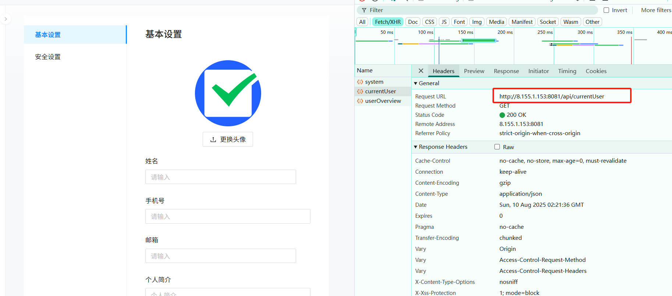Select the Fetch/XHR filter
Image resolution: width=672 pixels, height=296 pixels.
coord(388,22)
